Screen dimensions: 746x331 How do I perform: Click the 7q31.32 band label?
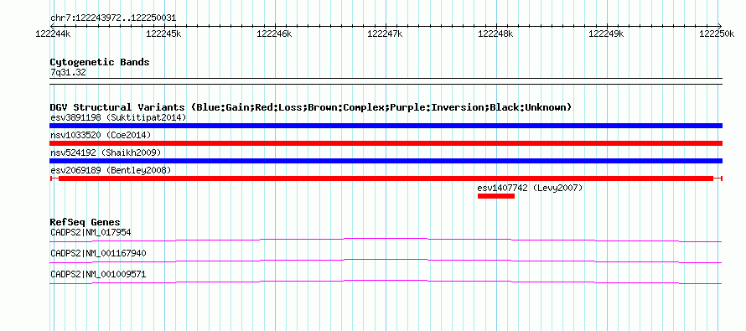coord(68,73)
